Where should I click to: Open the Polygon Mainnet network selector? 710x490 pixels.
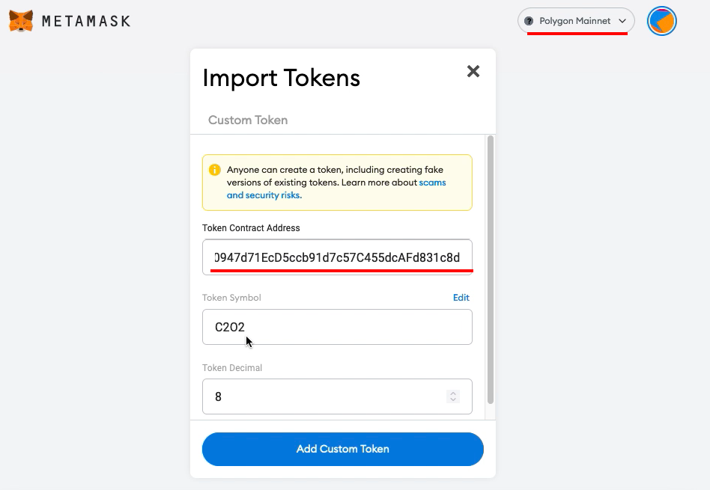(x=576, y=21)
